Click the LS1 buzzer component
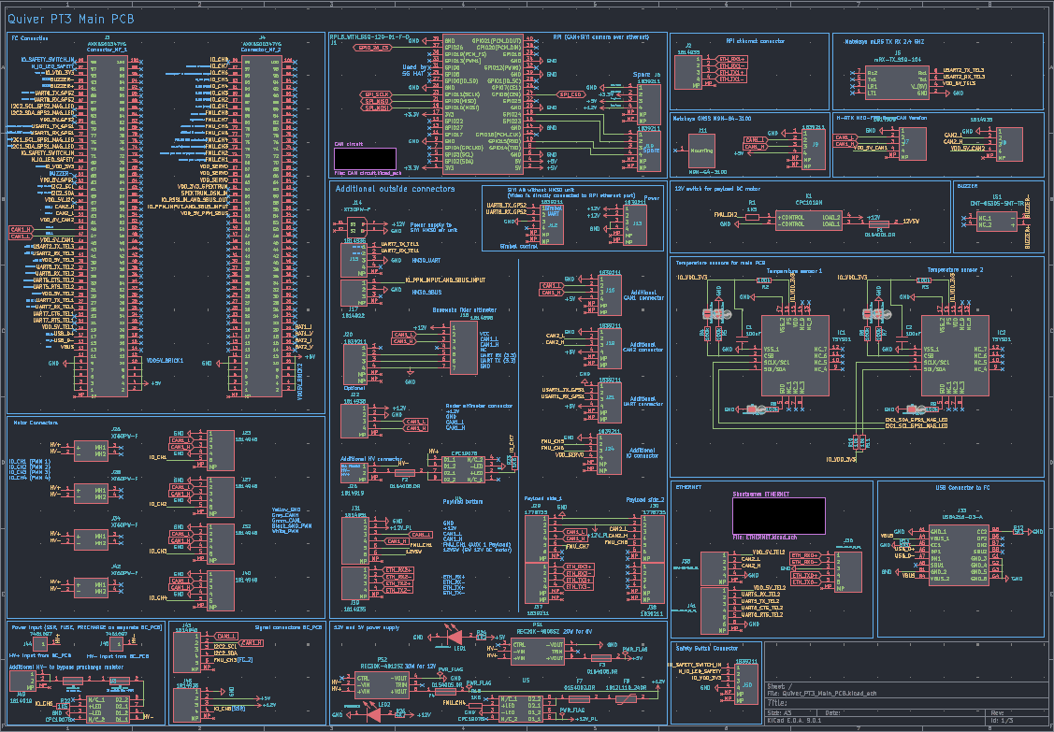 tap(997, 222)
